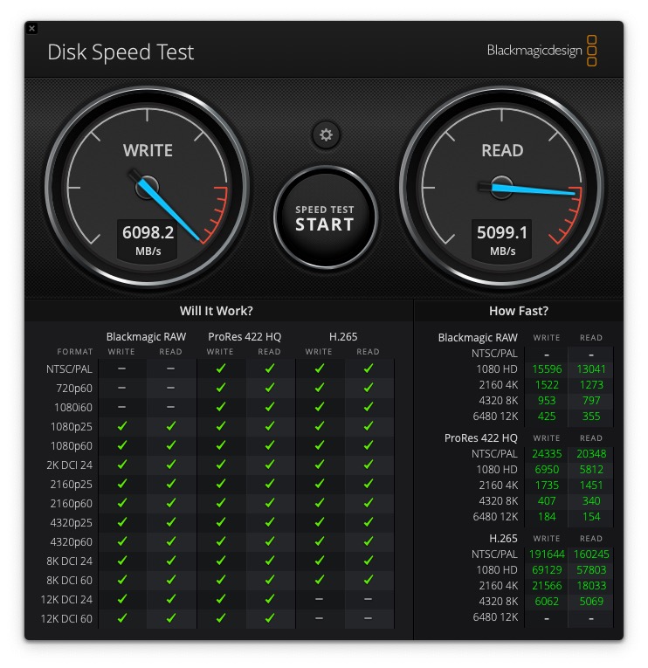The height and width of the screenshot is (668, 648).
Task: Click the write speed value 6098.2
Action: pos(148,232)
